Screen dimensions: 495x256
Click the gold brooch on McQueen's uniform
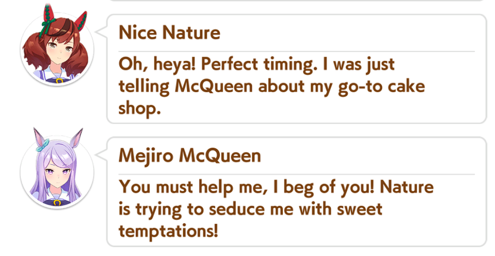(57, 203)
